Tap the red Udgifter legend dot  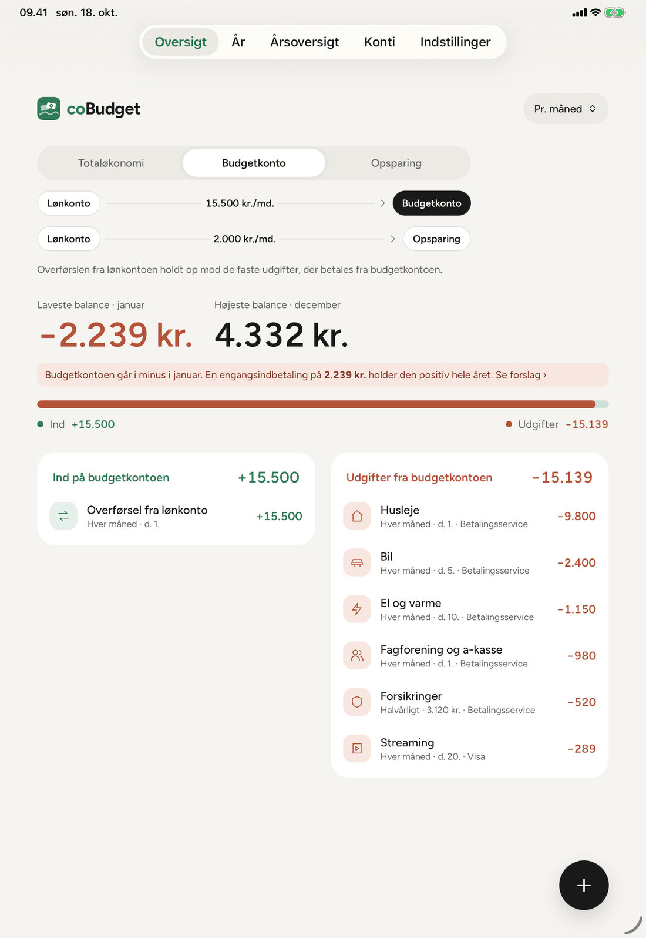click(x=509, y=424)
